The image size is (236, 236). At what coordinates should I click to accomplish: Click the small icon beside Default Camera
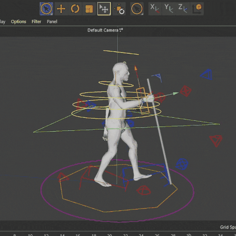(121, 30)
